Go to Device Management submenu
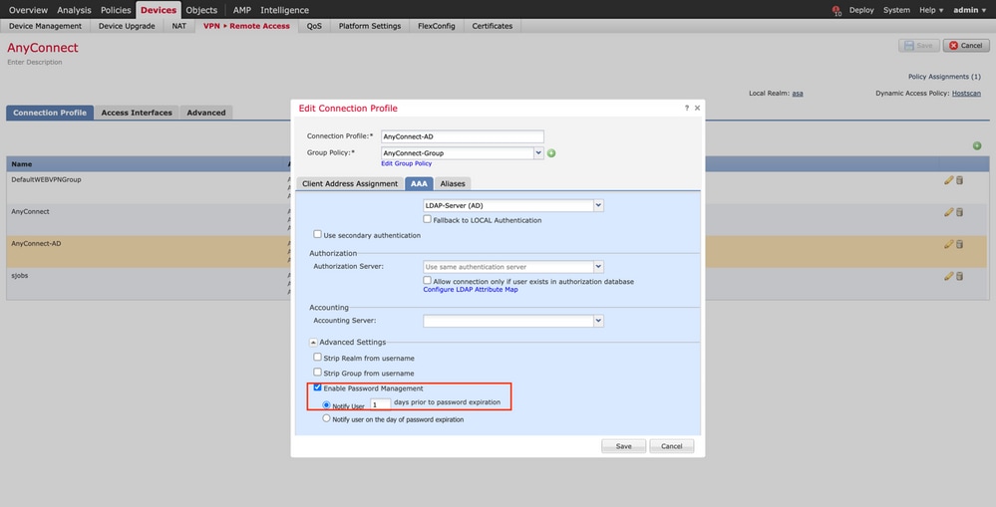This screenshot has height=507, width=996. (45, 26)
